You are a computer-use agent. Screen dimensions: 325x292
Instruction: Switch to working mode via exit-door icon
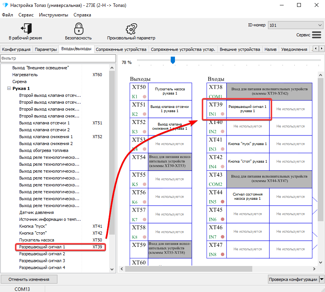[x=26, y=29]
